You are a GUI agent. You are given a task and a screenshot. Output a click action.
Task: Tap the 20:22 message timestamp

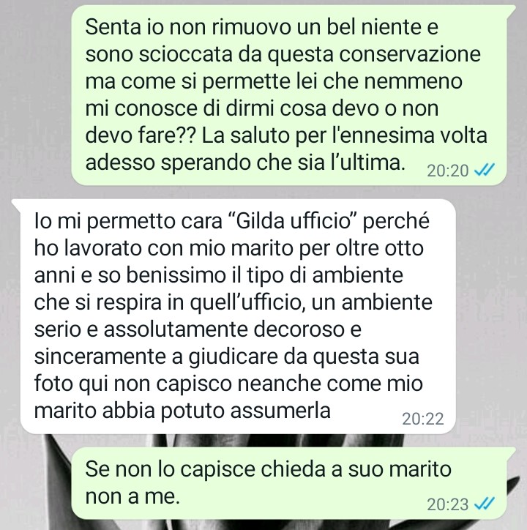[x=422, y=419]
